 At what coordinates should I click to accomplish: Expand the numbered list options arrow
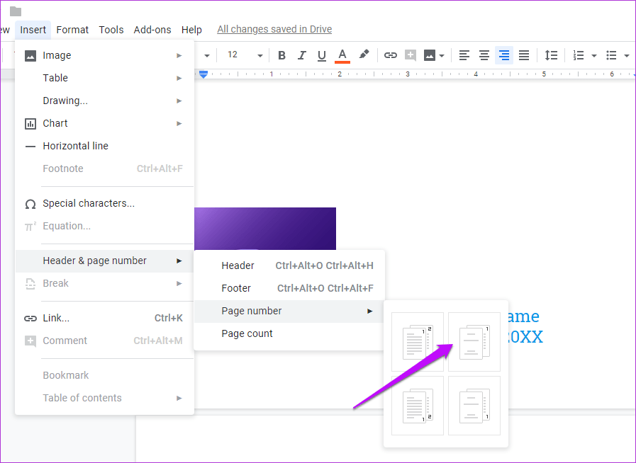click(x=593, y=55)
